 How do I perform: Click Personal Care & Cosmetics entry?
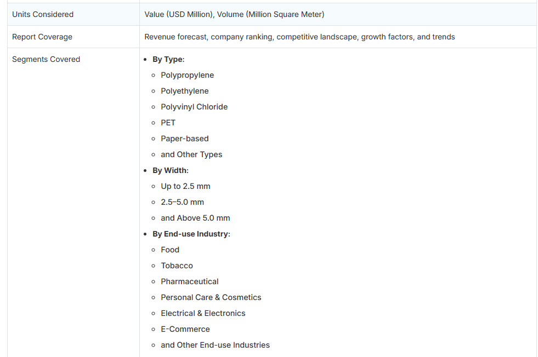tap(211, 297)
